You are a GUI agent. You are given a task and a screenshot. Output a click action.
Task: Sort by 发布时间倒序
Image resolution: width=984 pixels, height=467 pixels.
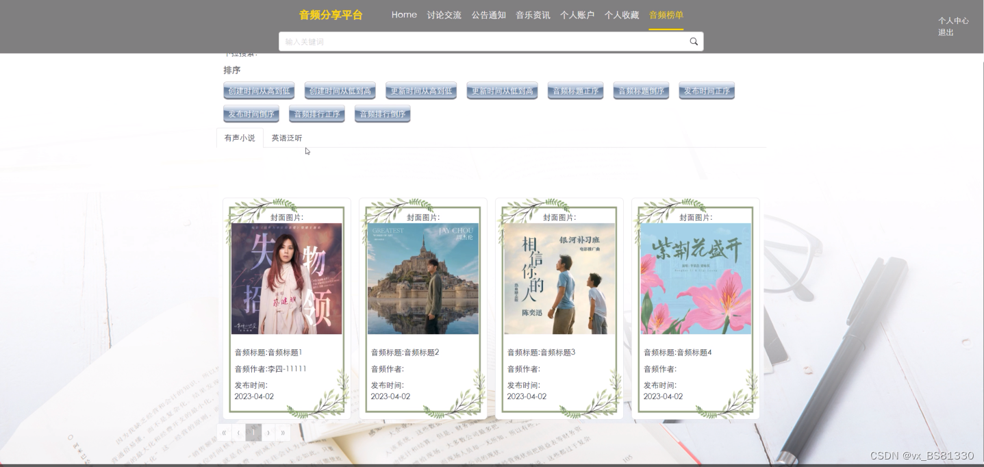pos(251,114)
